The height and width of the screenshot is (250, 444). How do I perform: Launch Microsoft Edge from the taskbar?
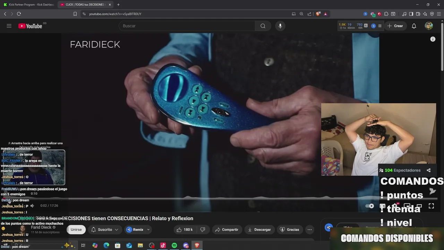click(x=106, y=245)
